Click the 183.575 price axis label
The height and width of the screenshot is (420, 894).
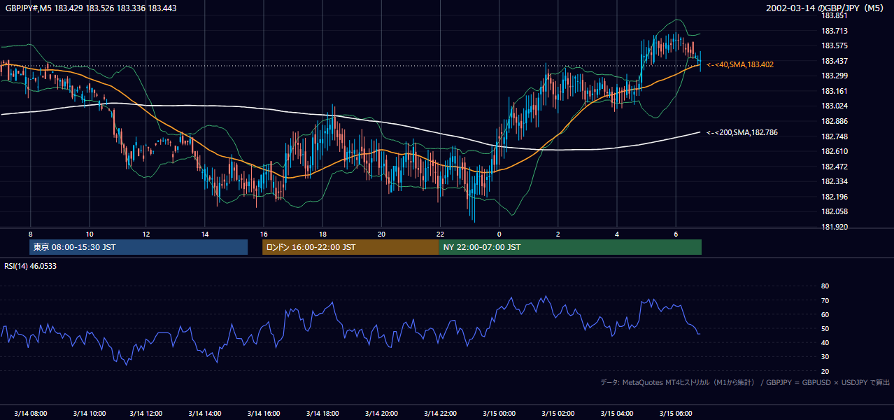click(x=834, y=45)
